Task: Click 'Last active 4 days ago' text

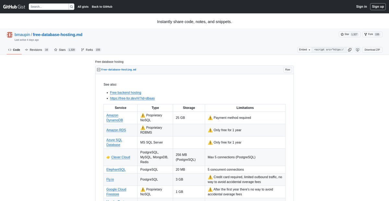Action: (27, 40)
